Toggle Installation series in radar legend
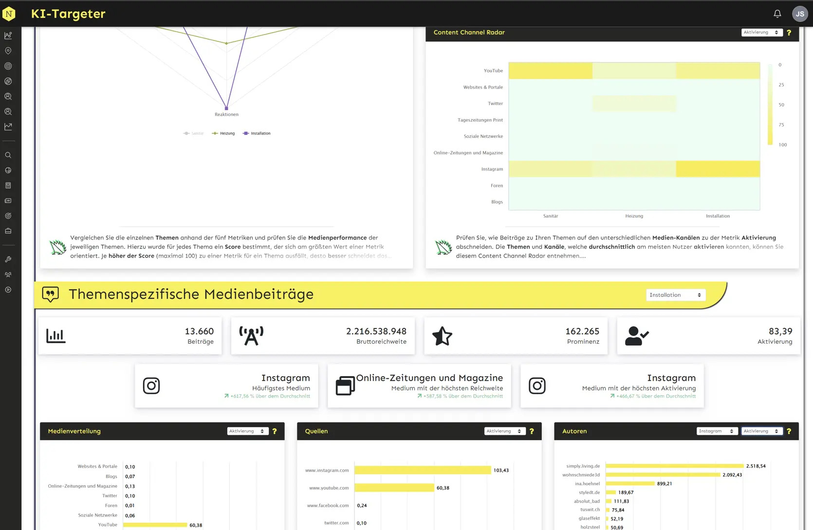This screenshot has width=813, height=530. 257,133
